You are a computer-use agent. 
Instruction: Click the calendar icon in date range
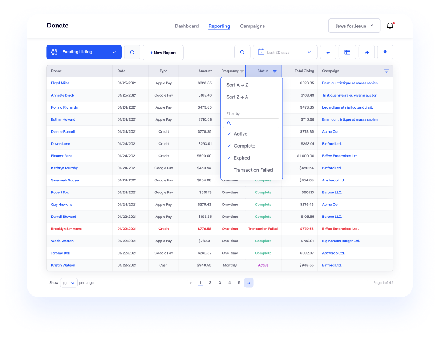coord(261,52)
